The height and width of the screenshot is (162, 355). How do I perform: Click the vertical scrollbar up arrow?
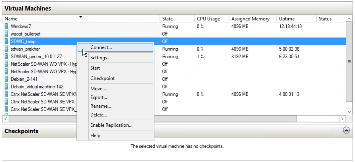[x=349, y=19]
